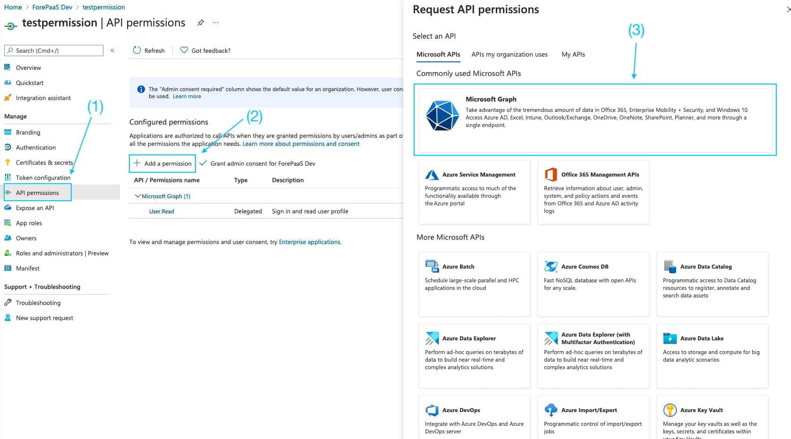Click the info icon in the banner
The height and width of the screenshot is (439, 791).
[x=141, y=89]
